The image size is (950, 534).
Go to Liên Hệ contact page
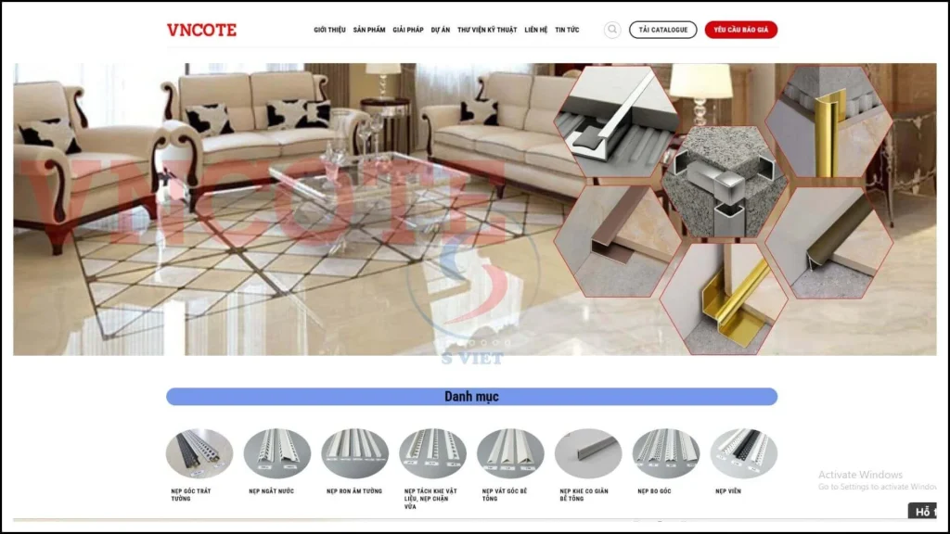click(x=535, y=30)
